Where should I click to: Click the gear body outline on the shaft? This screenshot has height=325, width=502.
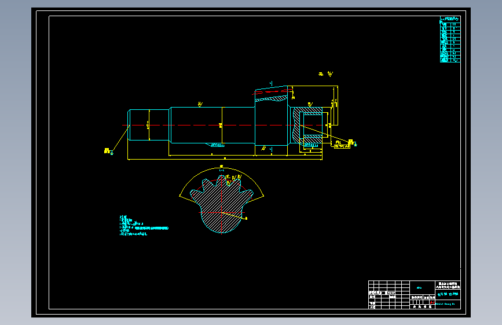point(272,116)
